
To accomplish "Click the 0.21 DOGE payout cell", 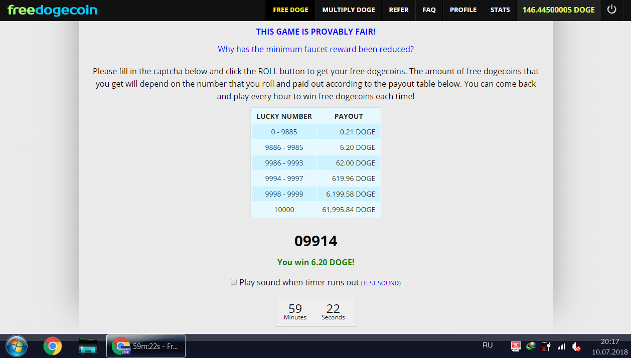I will [x=349, y=132].
